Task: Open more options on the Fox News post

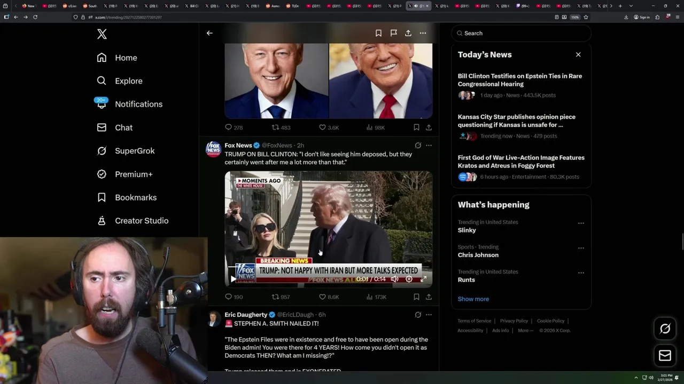Action: (x=429, y=145)
